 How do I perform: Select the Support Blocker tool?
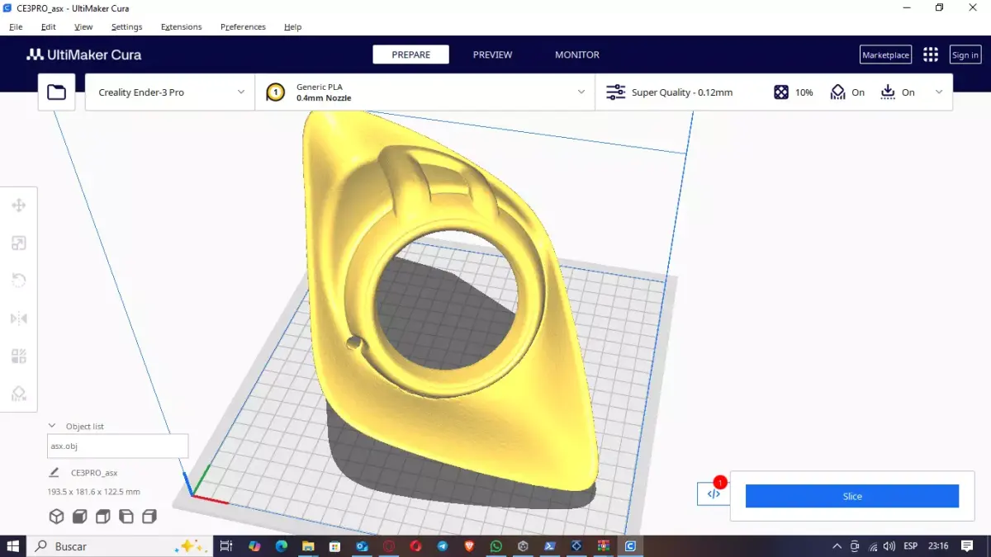coord(20,394)
